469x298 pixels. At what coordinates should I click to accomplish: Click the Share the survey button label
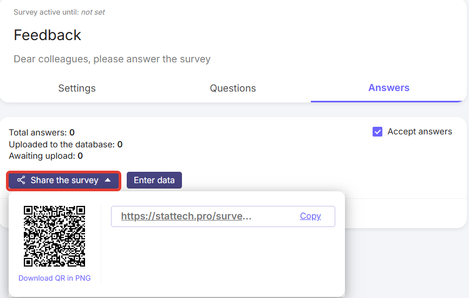[64, 180]
